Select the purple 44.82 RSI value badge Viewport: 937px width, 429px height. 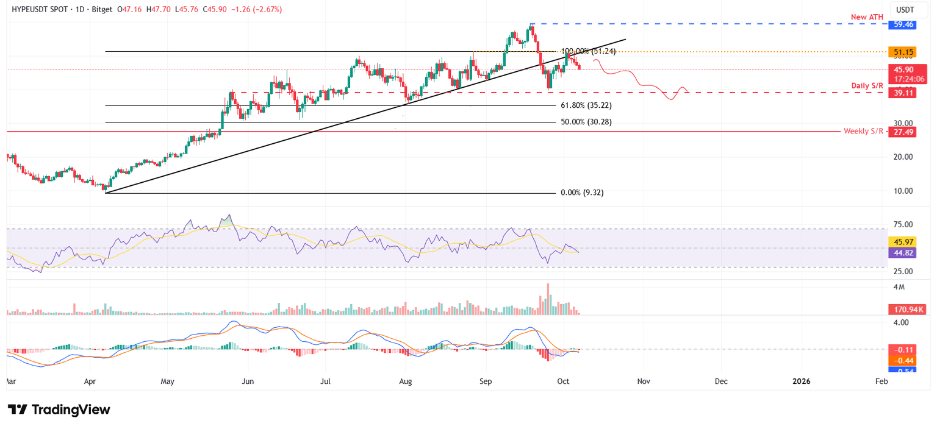tap(903, 253)
